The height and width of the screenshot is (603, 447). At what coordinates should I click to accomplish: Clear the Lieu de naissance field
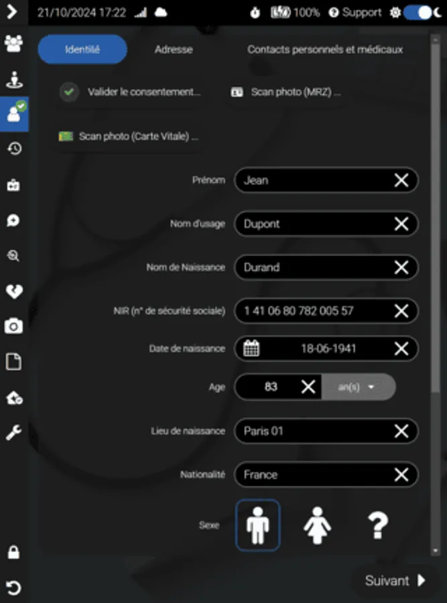401,431
